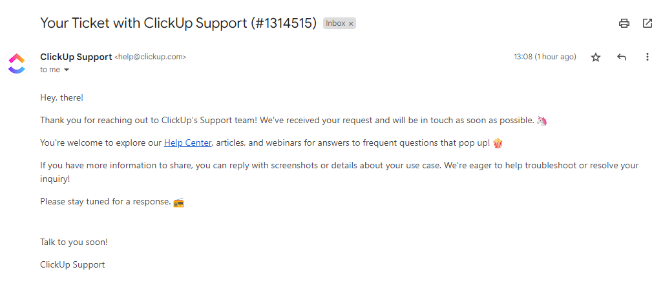Click the help@clickup.com sender address
Image resolution: width=663 pixels, height=285 pixels.
point(150,57)
